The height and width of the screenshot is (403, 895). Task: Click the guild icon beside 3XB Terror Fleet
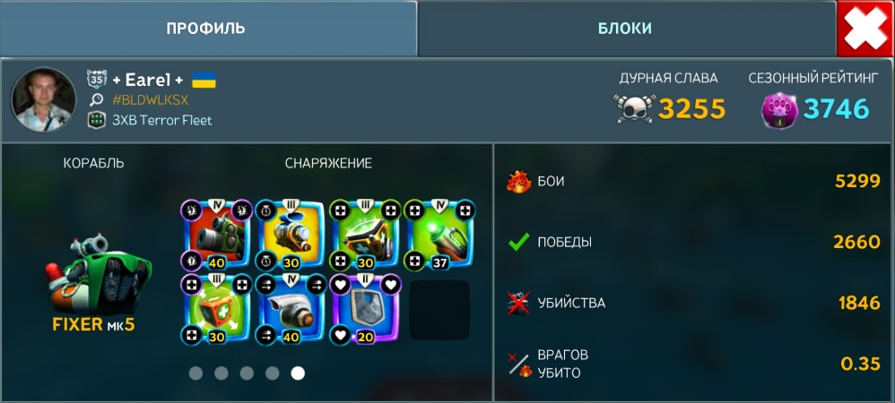(97, 120)
